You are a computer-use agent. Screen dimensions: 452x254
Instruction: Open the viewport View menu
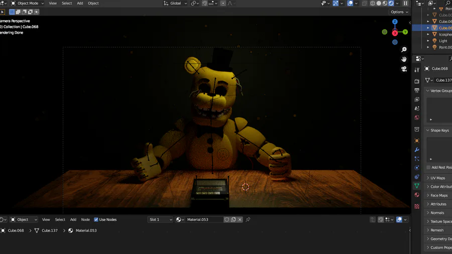(x=53, y=3)
